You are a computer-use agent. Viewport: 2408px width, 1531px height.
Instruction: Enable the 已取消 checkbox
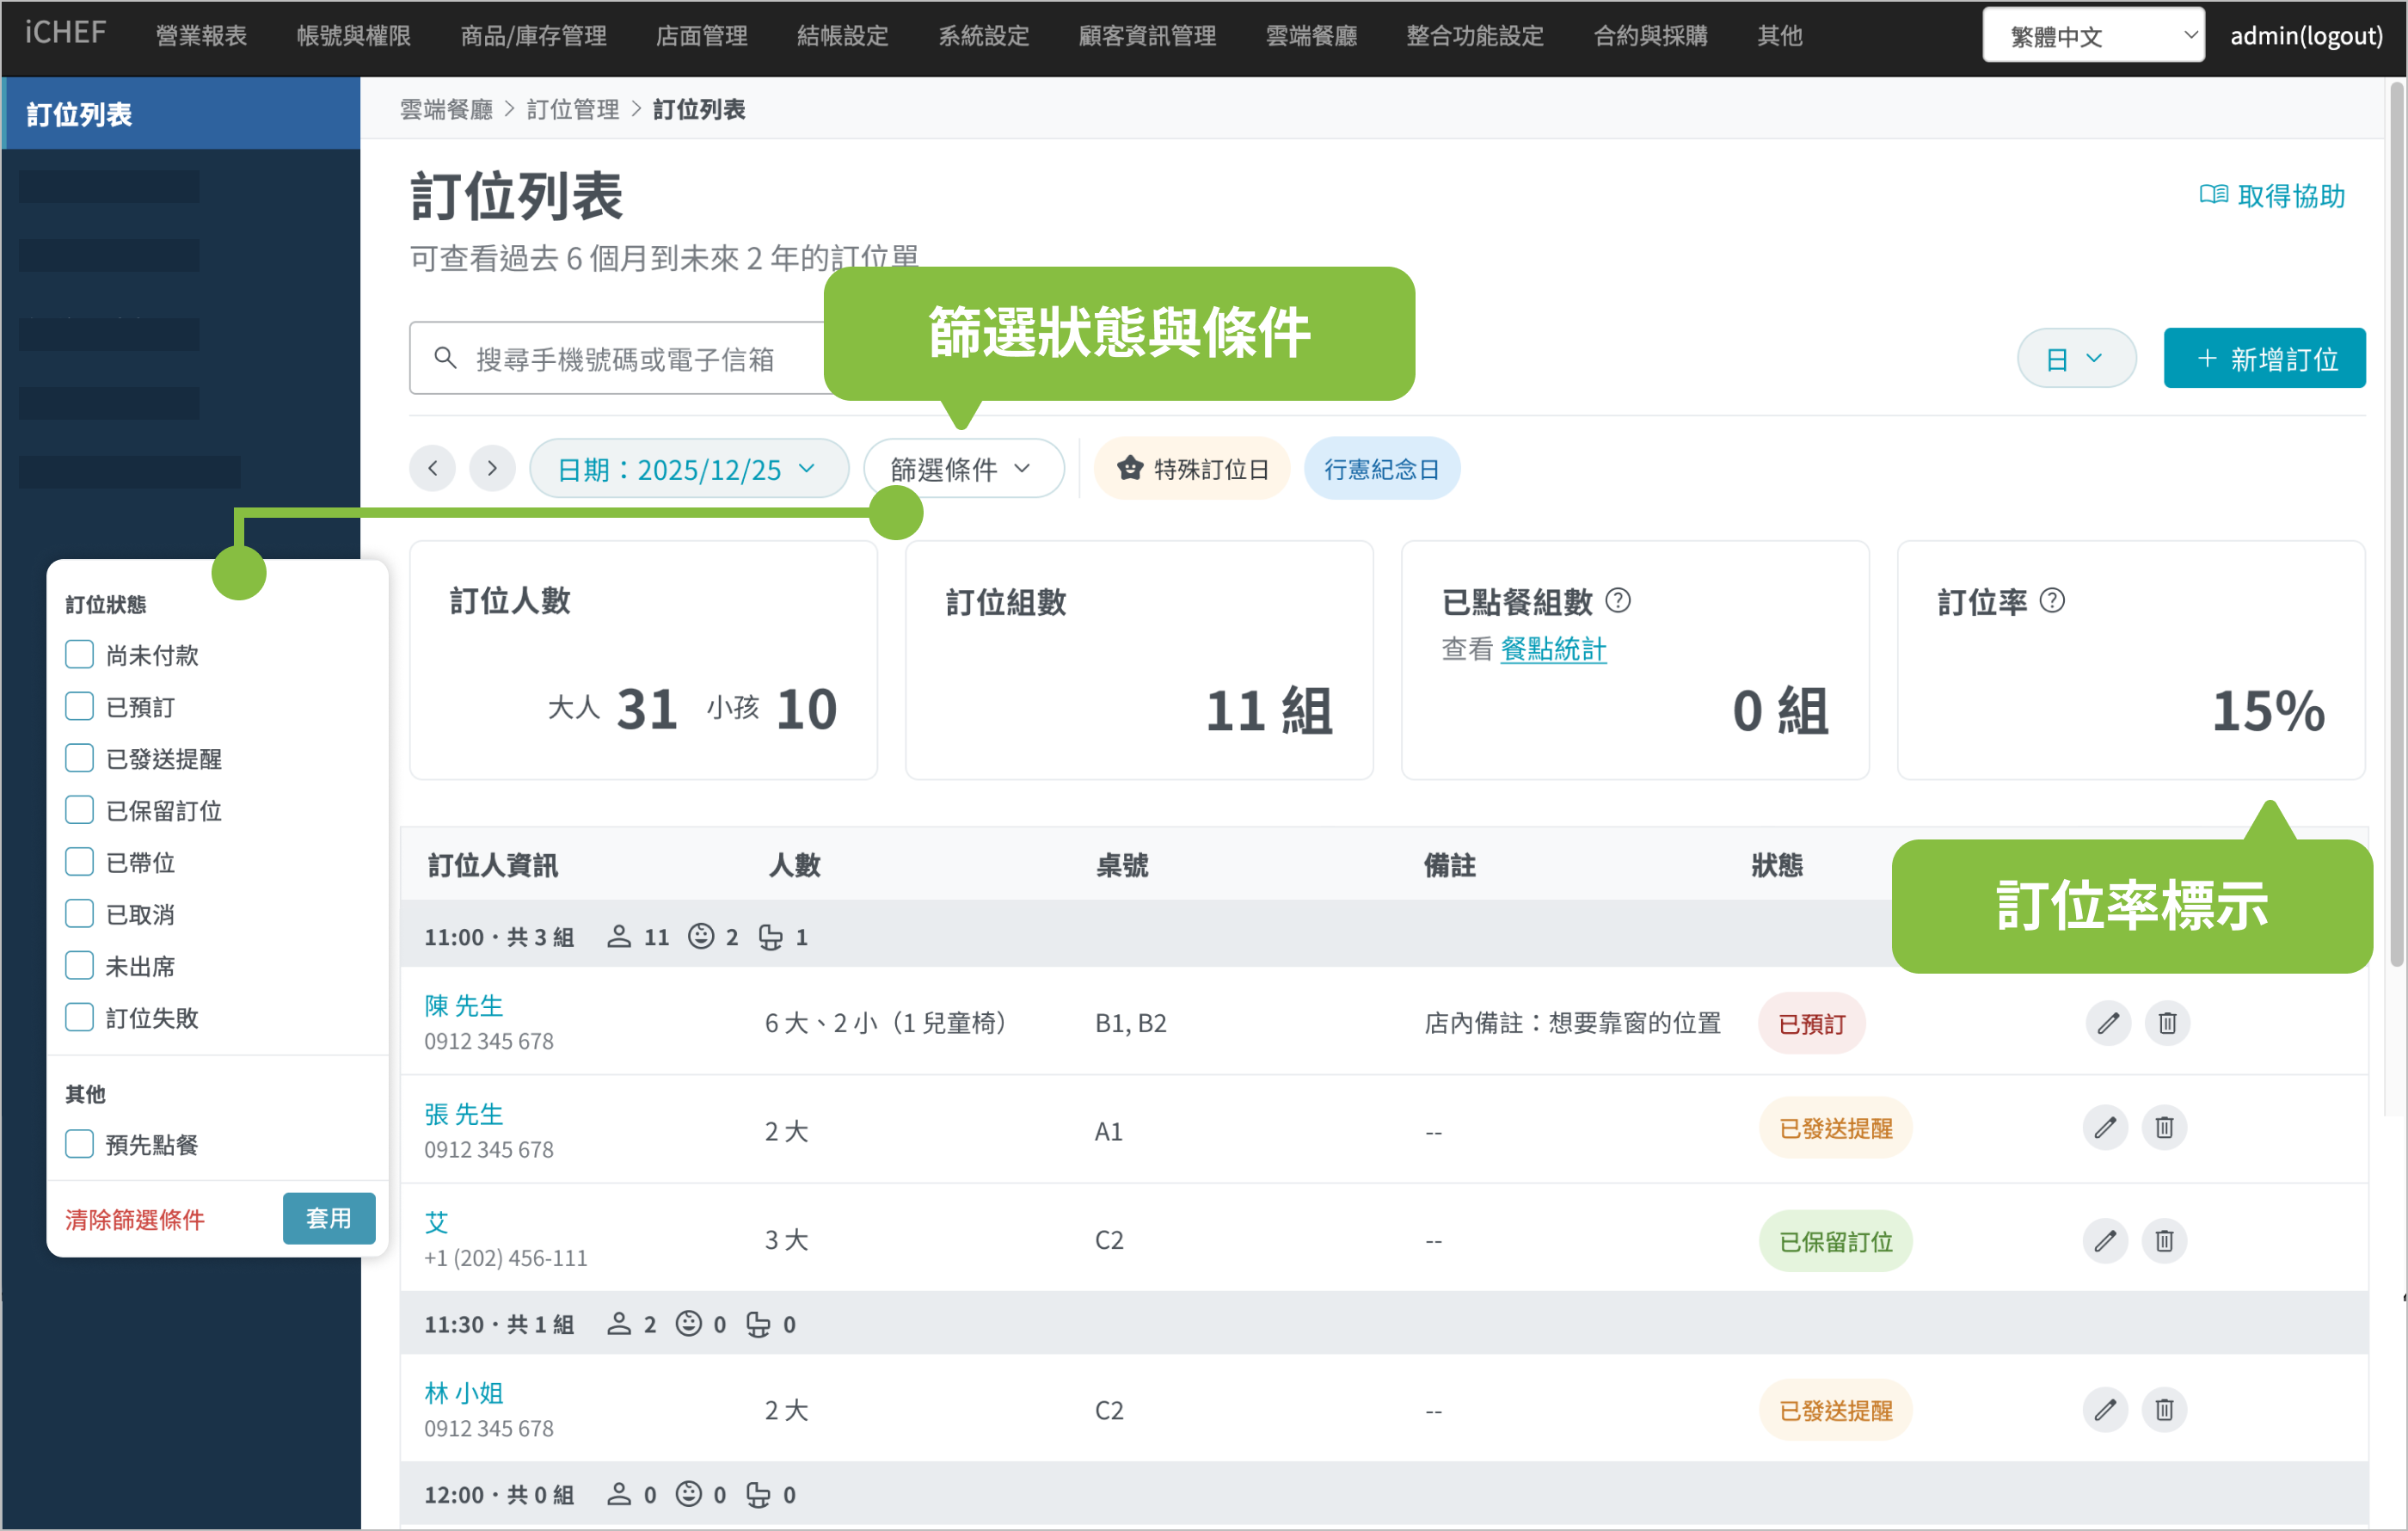[79, 914]
